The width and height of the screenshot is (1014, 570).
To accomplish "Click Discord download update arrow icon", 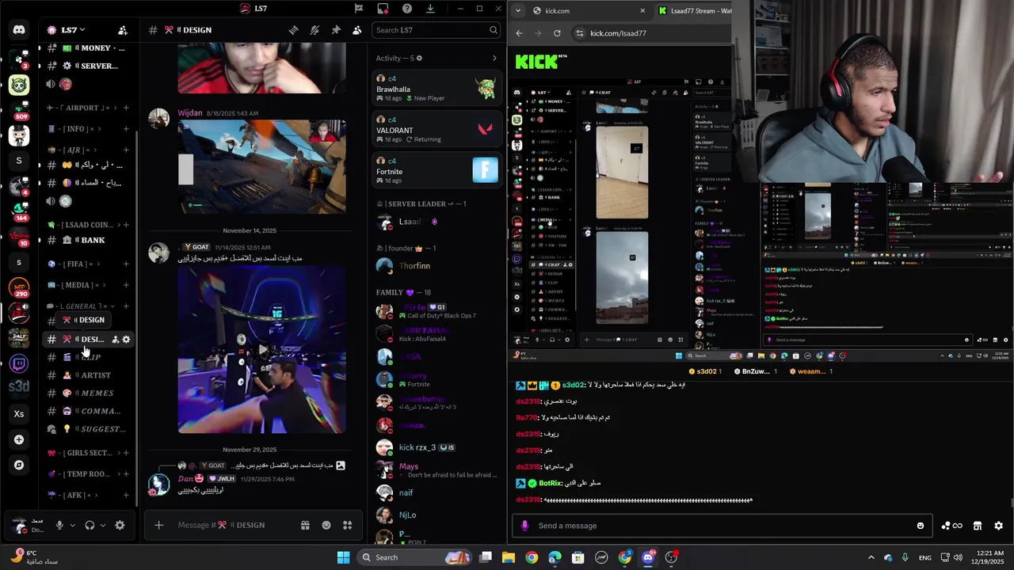I will pyautogui.click(x=430, y=9).
